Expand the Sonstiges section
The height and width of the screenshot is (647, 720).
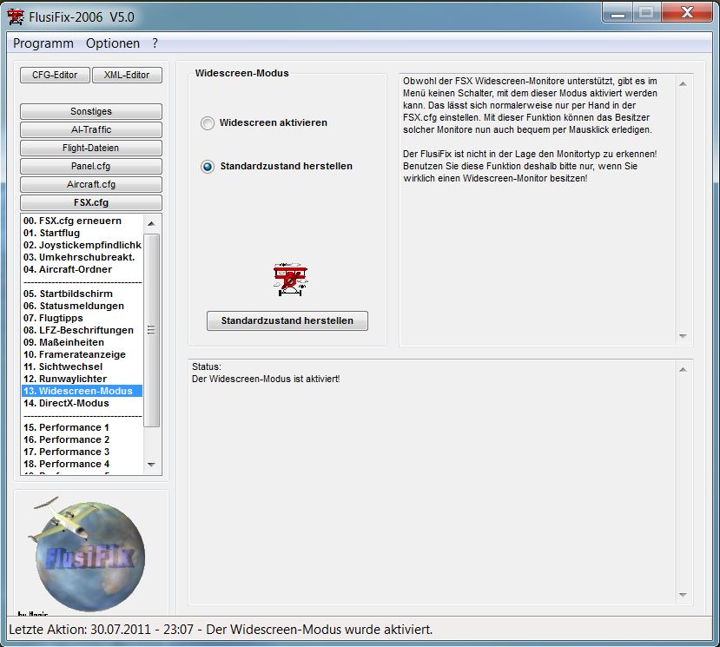pos(91,111)
